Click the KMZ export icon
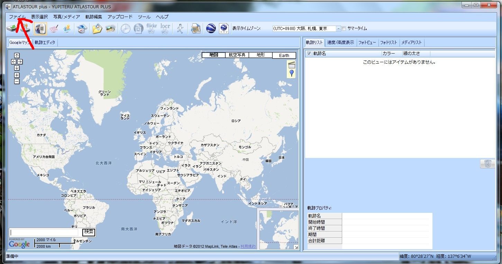Screen dimensions: 502x264 click(224, 29)
